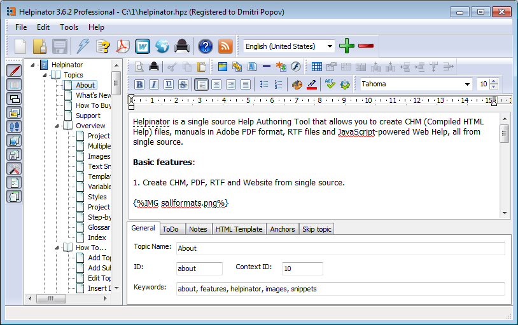Open the red underlined font color picker
The width and height of the screenshot is (518, 325).
312,84
